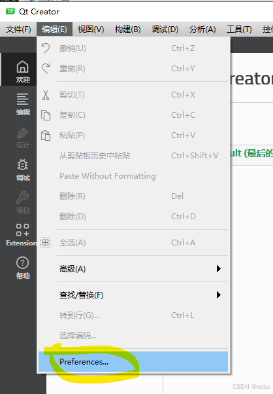Open Preferences... from edit menu
The width and height of the screenshot is (273, 394).
[x=133, y=361]
